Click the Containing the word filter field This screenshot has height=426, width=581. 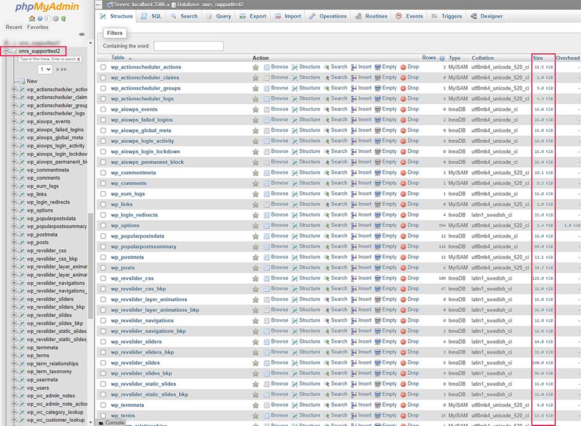pos(189,46)
